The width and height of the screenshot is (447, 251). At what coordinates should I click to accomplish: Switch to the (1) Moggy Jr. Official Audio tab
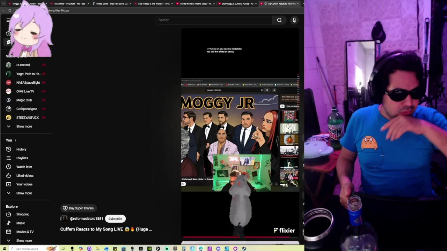[x=237, y=3]
